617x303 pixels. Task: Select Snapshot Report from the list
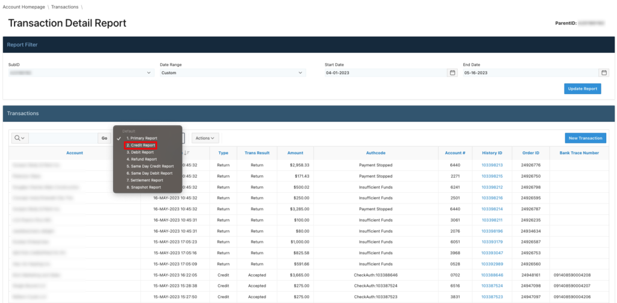[x=144, y=187]
